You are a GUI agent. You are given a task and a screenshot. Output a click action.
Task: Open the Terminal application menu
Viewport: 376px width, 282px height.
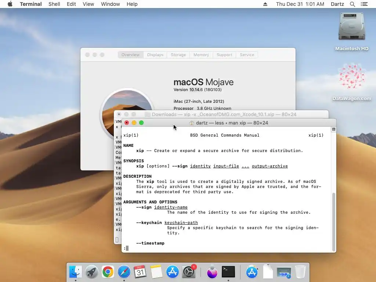click(31, 4)
